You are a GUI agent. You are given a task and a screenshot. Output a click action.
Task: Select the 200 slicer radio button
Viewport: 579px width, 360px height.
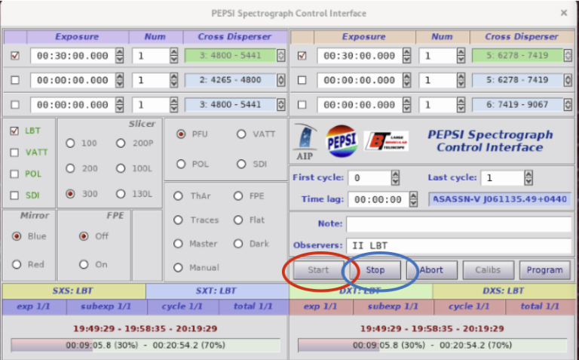pyautogui.click(x=71, y=168)
